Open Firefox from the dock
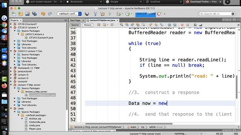The width and height of the screenshot is (241, 135). point(4,86)
